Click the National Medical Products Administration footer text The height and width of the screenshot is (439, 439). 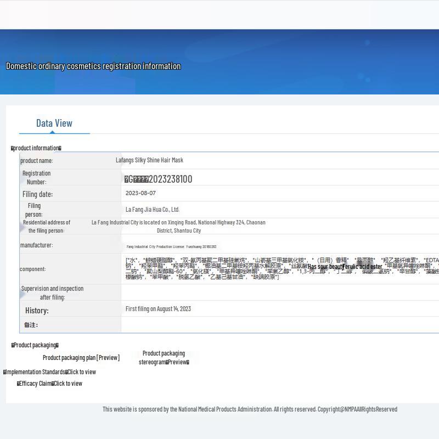[x=250, y=409]
